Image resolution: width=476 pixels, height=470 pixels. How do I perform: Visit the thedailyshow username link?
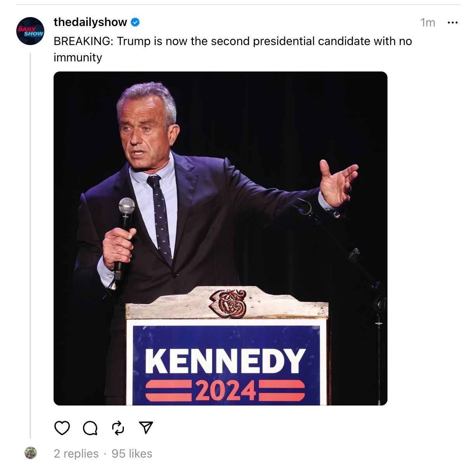tap(90, 23)
